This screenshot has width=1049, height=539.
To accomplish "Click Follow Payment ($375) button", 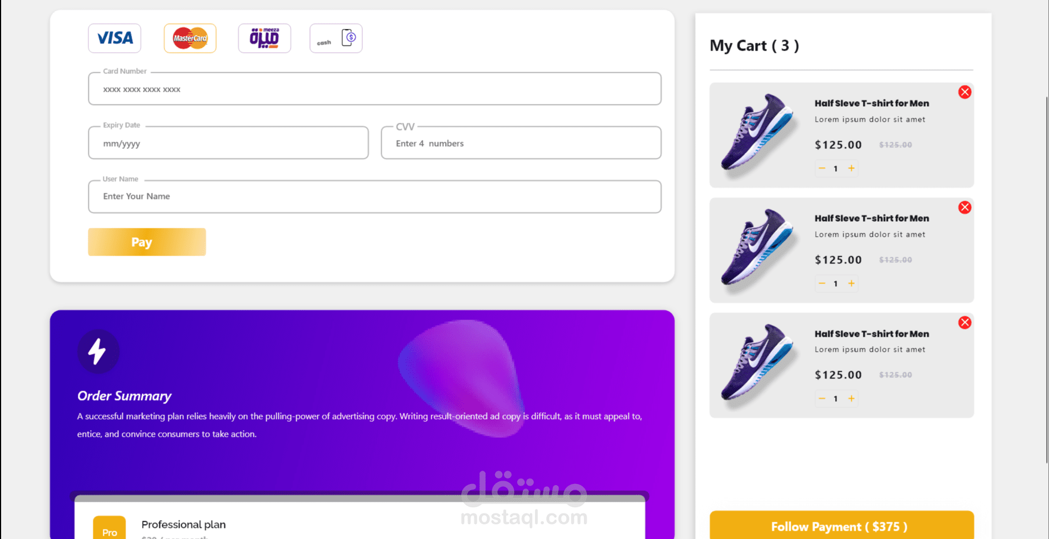I will (x=842, y=526).
